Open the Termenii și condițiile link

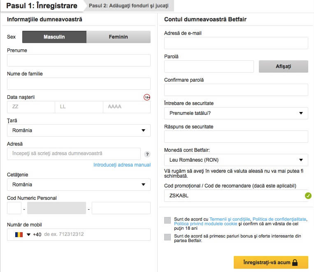click(x=230, y=219)
